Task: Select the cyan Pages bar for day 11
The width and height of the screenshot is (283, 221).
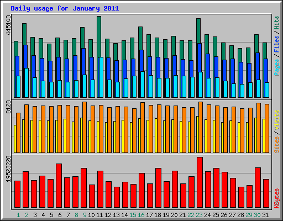Action: (101, 77)
